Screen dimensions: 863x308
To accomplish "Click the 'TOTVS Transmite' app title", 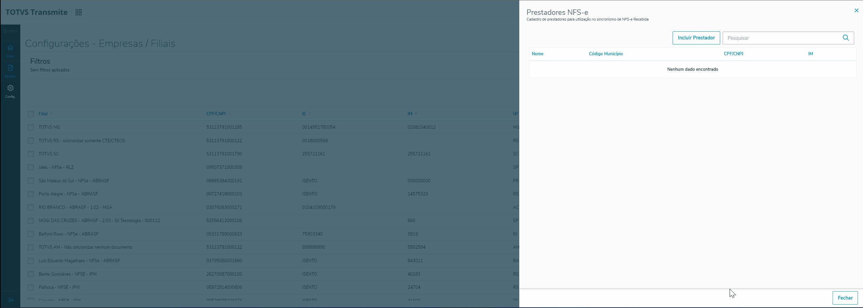I will click(36, 12).
